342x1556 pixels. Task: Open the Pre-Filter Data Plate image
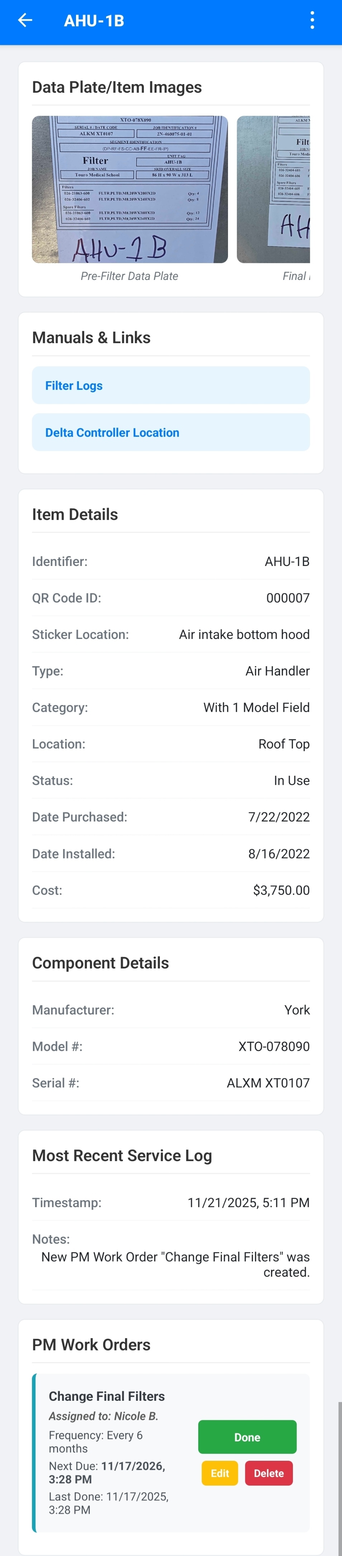coord(129,190)
